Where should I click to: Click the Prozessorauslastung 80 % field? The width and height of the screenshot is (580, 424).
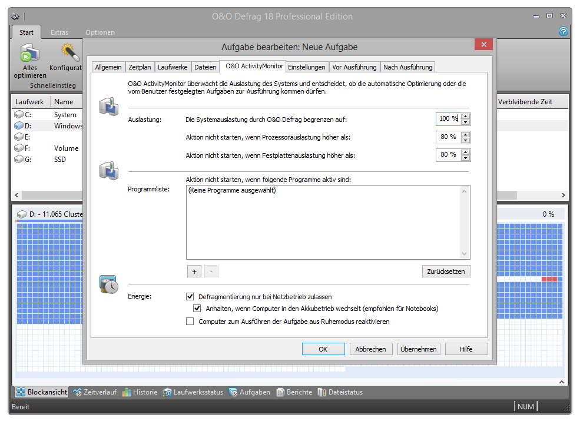(x=448, y=137)
